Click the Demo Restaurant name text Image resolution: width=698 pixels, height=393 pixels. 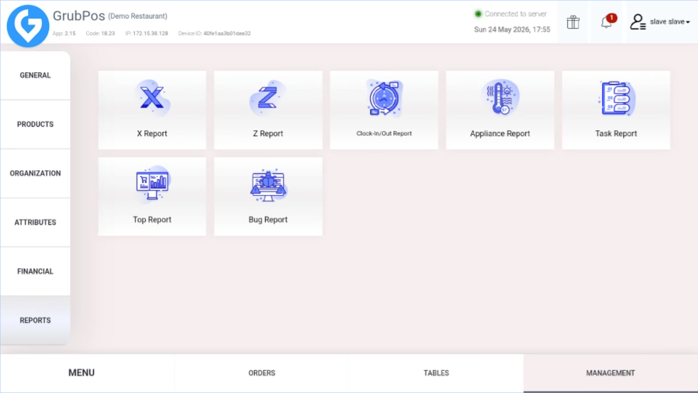point(138,16)
